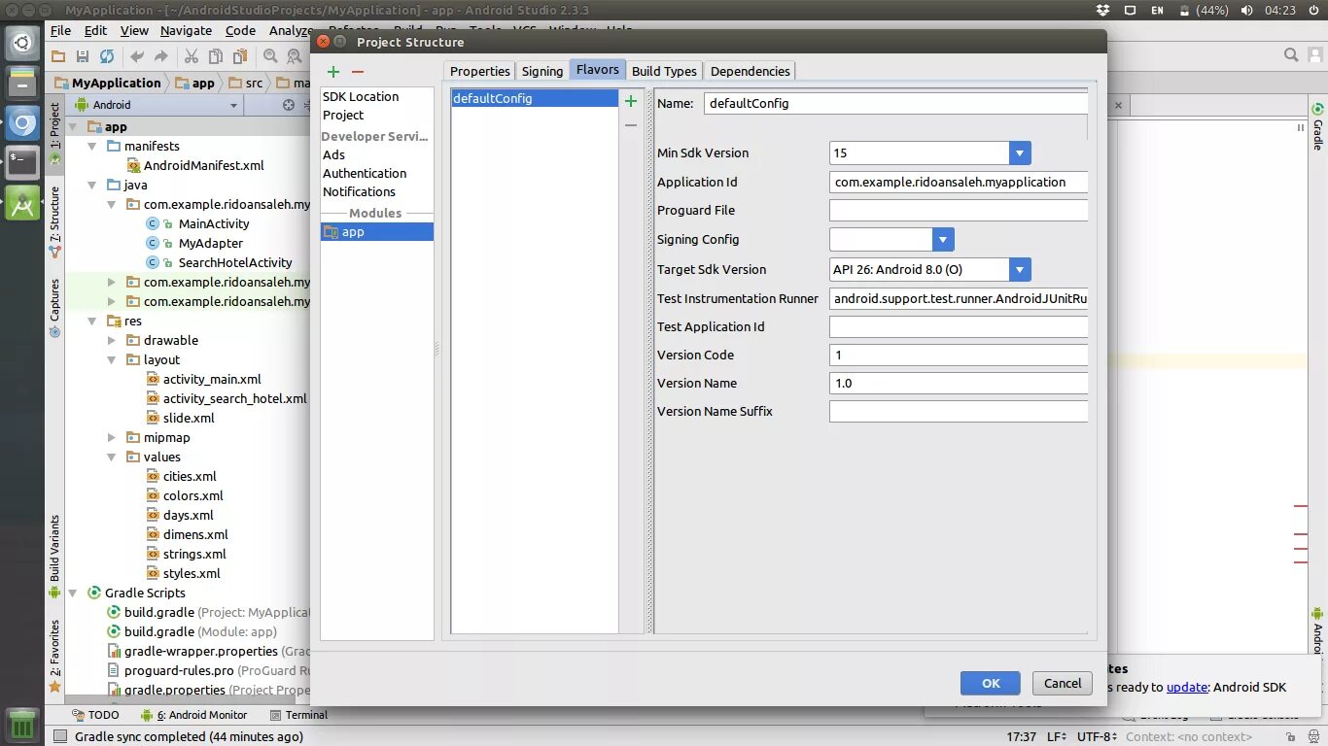Open the Signing Config dropdown
The image size is (1328, 746).
click(x=943, y=240)
